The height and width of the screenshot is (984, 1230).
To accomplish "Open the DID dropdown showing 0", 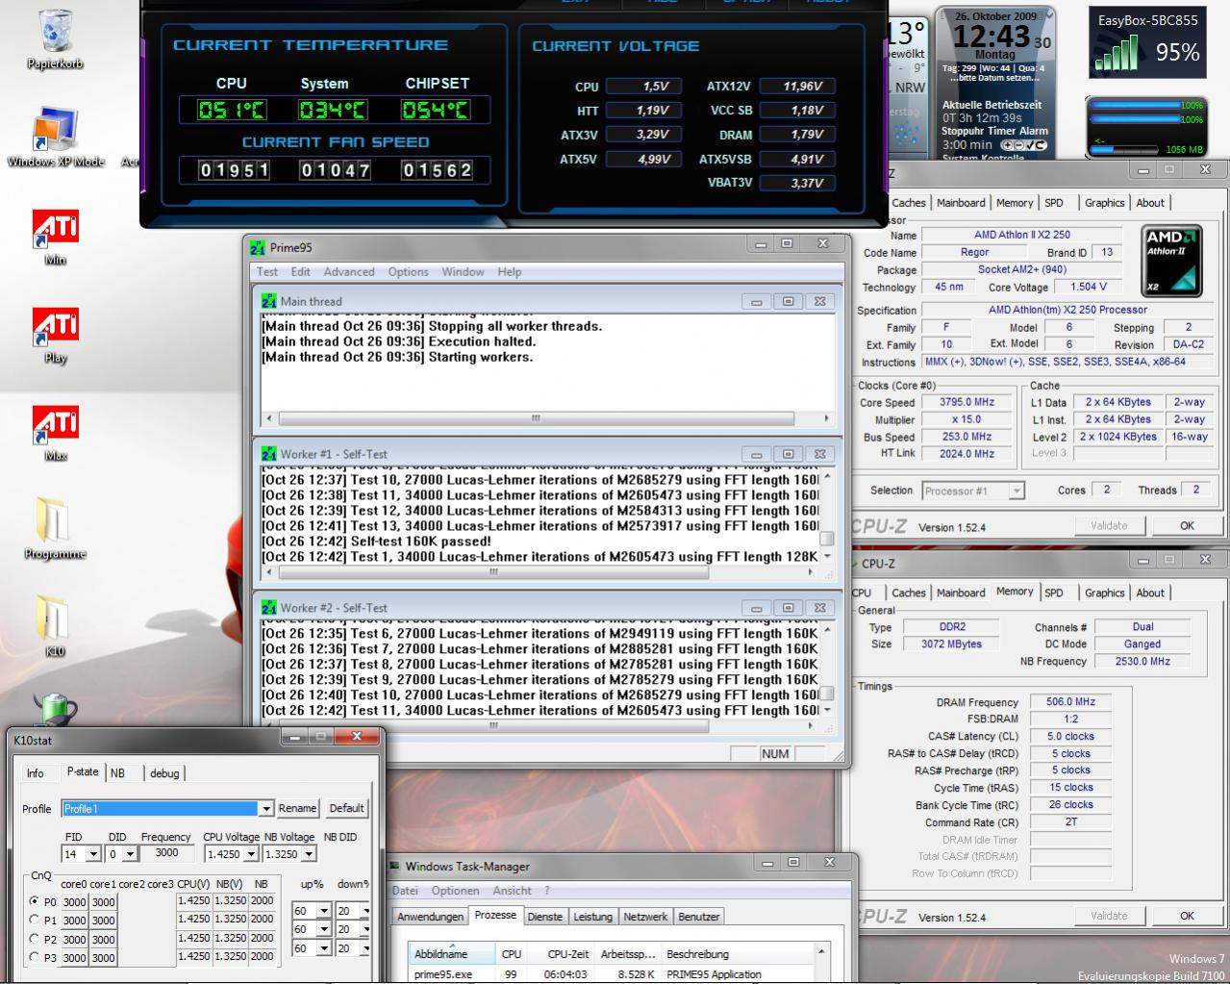I will [x=129, y=854].
